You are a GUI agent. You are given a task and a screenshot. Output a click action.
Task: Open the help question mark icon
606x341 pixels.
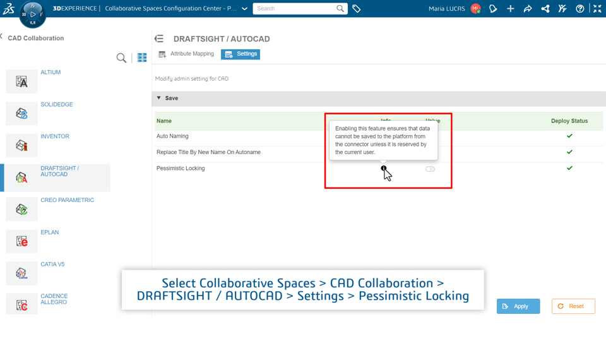tap(579, 8)
